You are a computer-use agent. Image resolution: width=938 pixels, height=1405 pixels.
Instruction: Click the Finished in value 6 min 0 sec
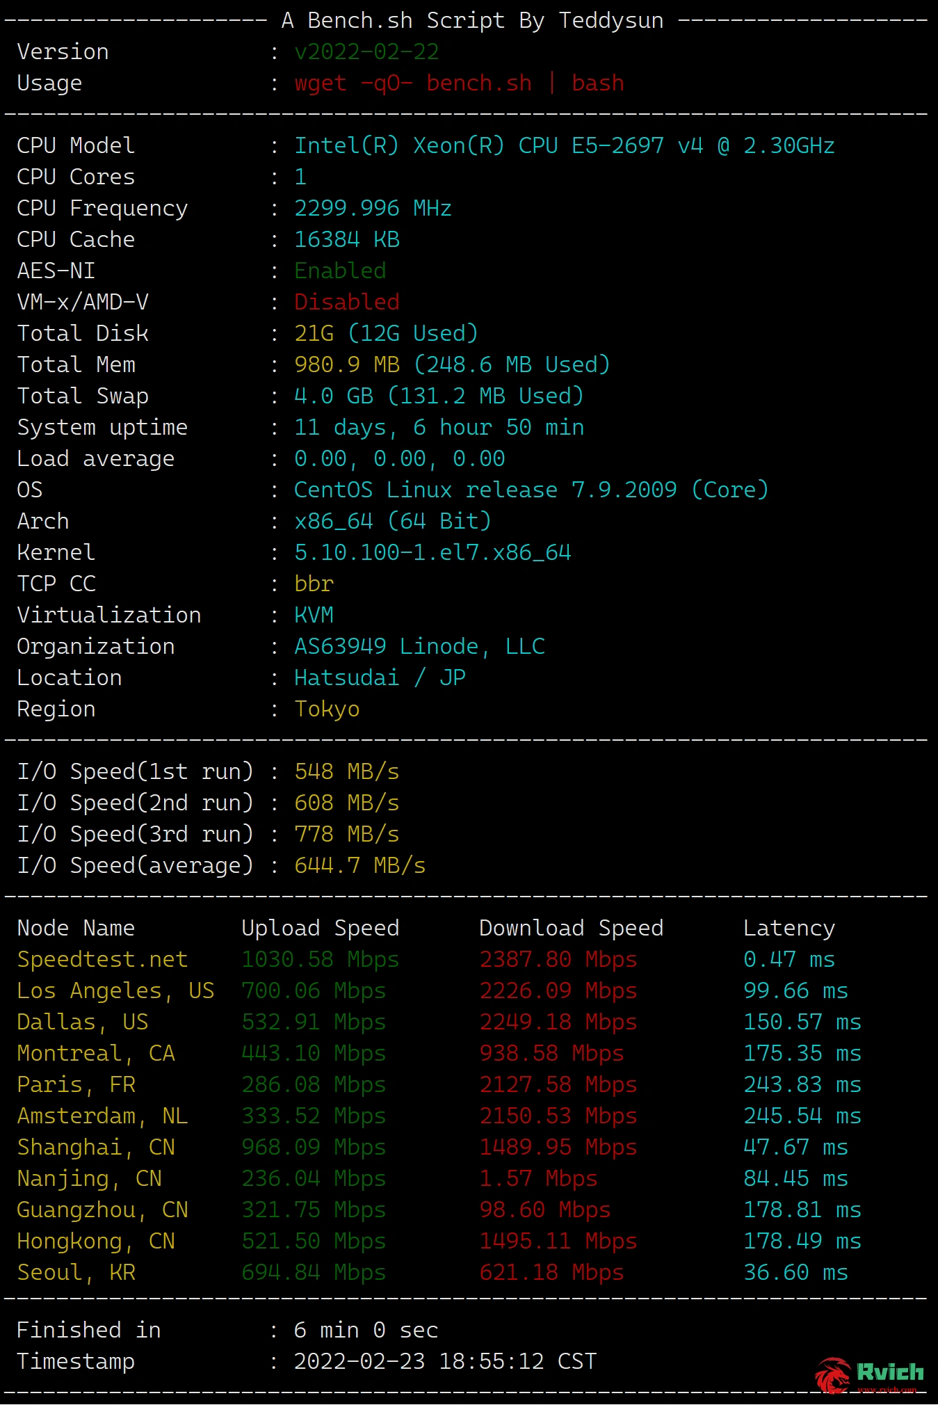(366, 1330)
